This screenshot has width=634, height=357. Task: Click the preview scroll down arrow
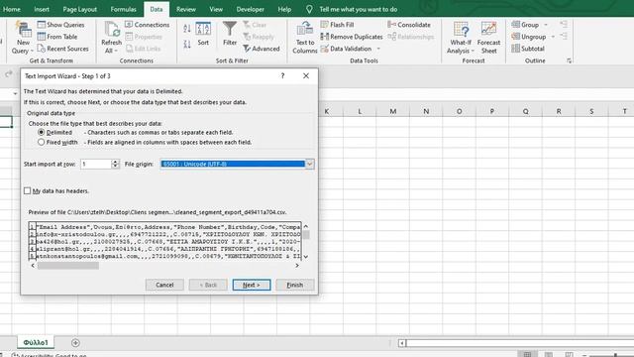[x=306, y=256]
